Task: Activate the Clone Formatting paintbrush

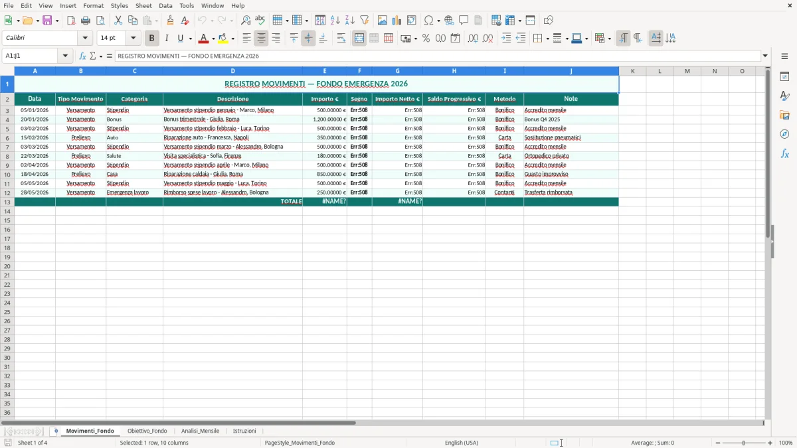Action: click(171, 21)
